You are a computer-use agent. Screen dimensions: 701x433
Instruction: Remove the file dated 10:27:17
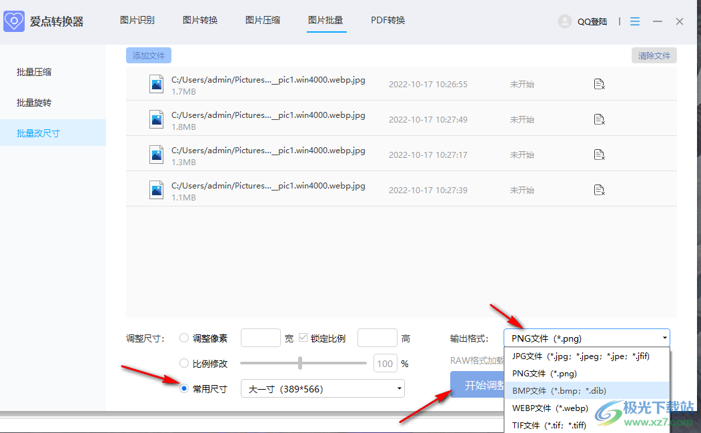pos(599,155)
